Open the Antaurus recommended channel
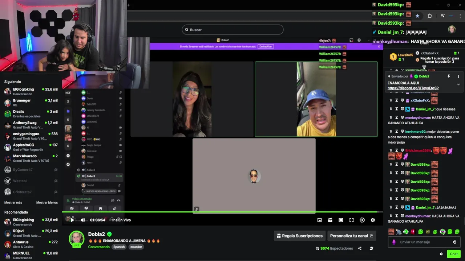This screenshot has height=261, width=465. coord(31,244)
